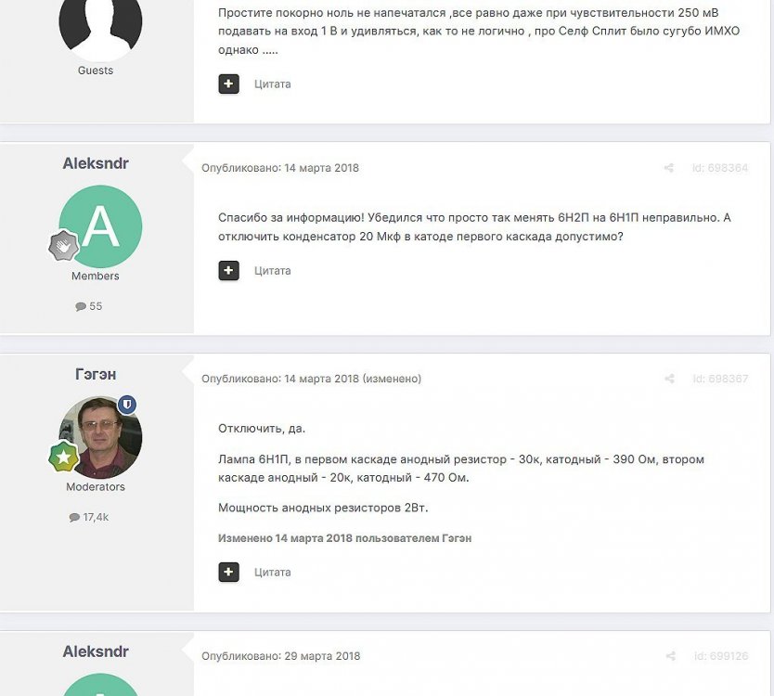Click the moderator shield badge on Гэгэн's avatar

point(127,405)
